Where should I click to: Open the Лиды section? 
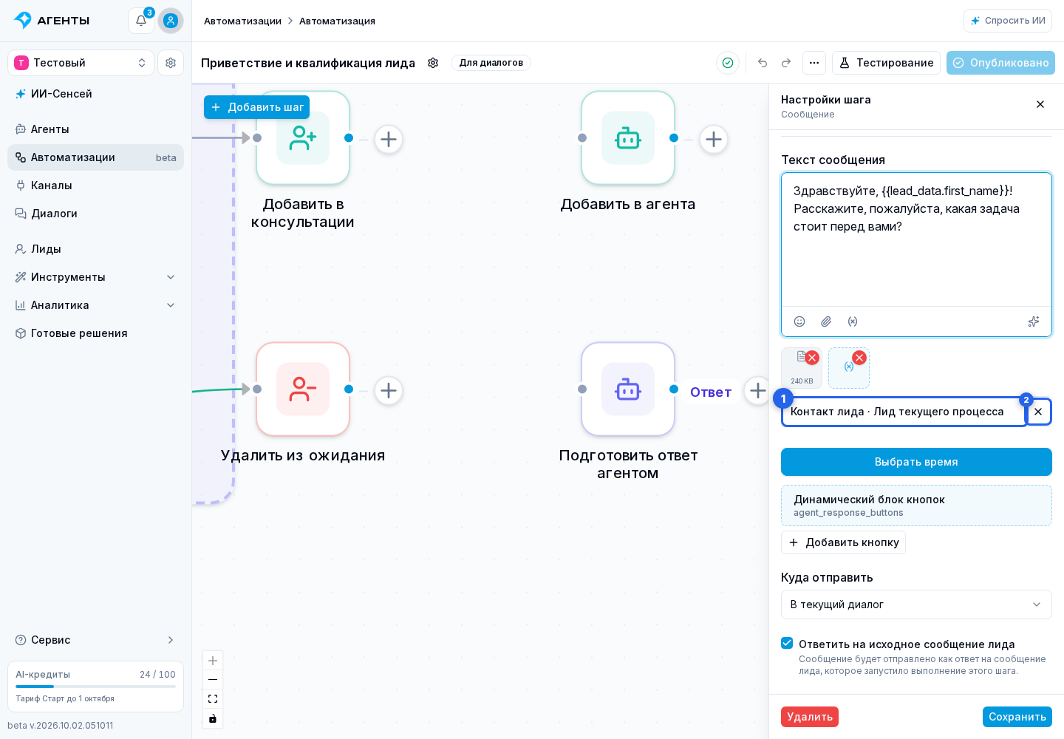point(95,249)
